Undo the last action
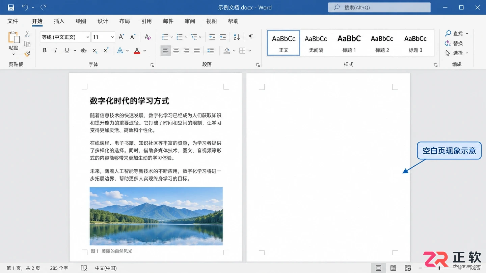Screen dimensions: 486x273 click(x=25, y=7)
